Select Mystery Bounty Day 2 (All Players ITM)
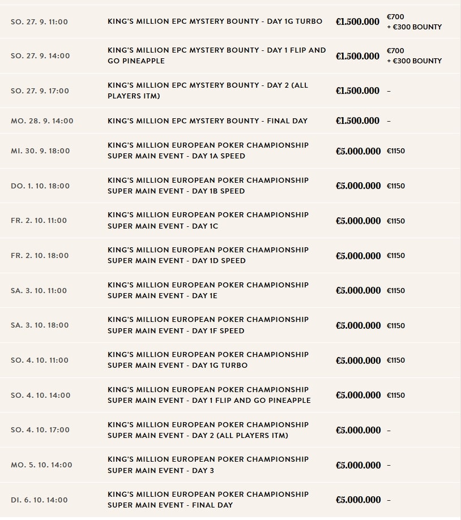The height and width of the screenshot is (520, 461). pos(208,91)
